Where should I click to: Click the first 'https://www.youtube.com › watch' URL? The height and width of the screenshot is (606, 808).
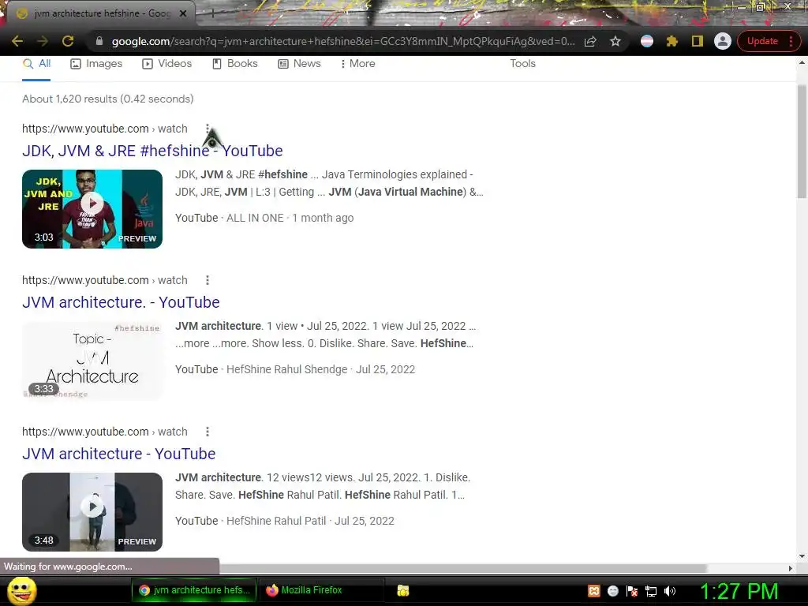point(105,129)
